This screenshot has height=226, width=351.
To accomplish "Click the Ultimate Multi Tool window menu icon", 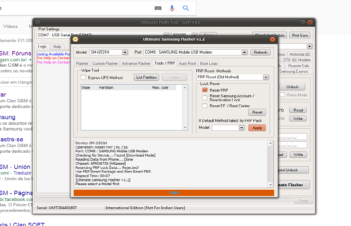I will click(38, 22).
